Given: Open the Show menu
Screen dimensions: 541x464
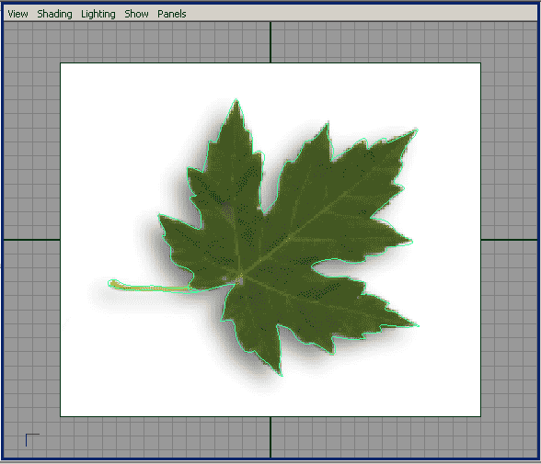Looking at the screenshot, I should click(136, 14).
